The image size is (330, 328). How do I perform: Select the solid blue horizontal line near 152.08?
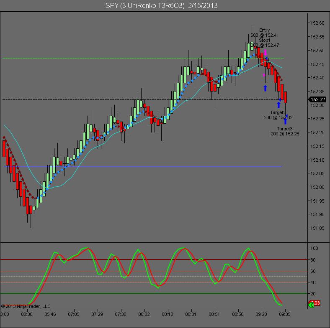tap(143, 167)
